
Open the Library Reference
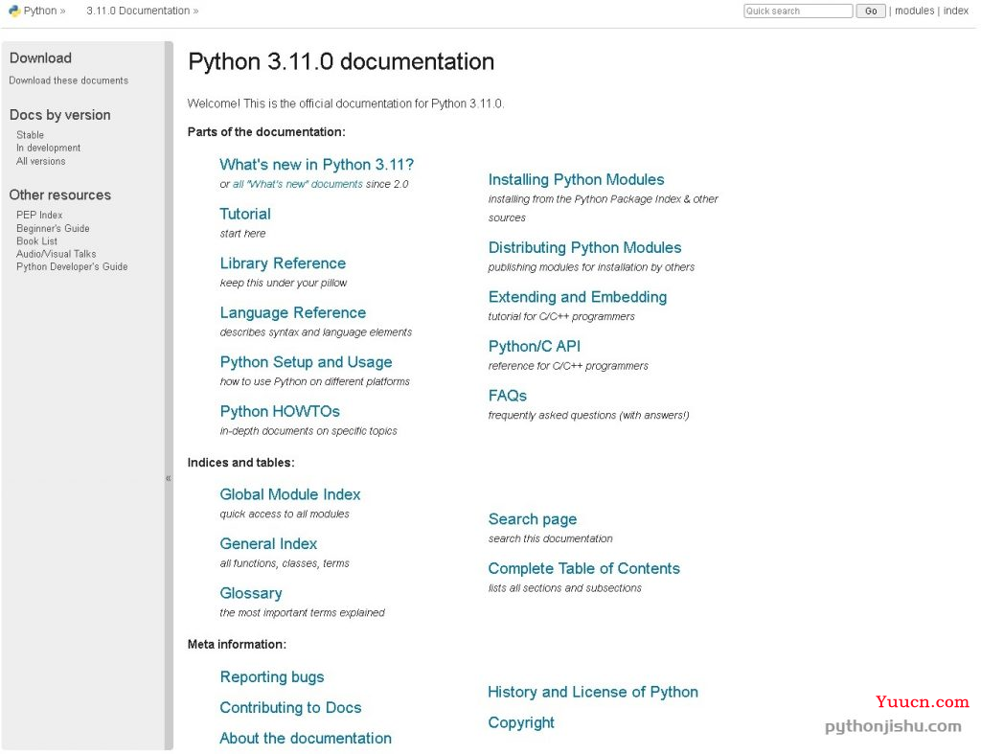[x=283, y=263]
